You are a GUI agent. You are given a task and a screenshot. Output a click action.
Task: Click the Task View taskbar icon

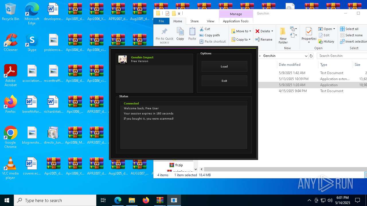pos(103,200)
